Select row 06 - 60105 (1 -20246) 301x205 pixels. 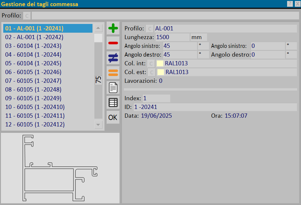[x=48, y=72]
